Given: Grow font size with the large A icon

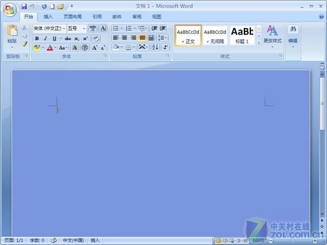Looking at the screenshot, I should (95, 48).
